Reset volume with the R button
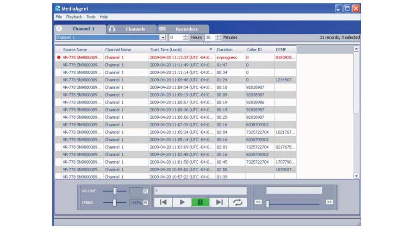The height and width of the screenshot is (231, 412). coord(145,191)
